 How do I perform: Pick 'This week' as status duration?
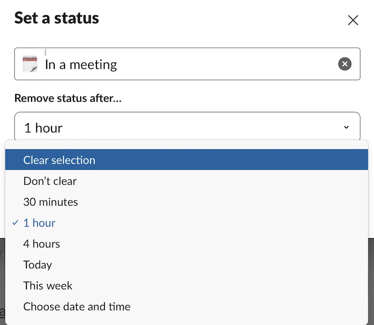48,286
